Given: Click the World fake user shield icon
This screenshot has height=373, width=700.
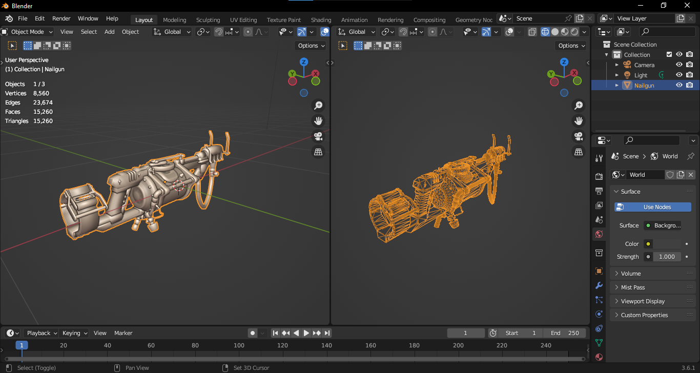Looking at the screenshot, I should [x=670, y=175].
